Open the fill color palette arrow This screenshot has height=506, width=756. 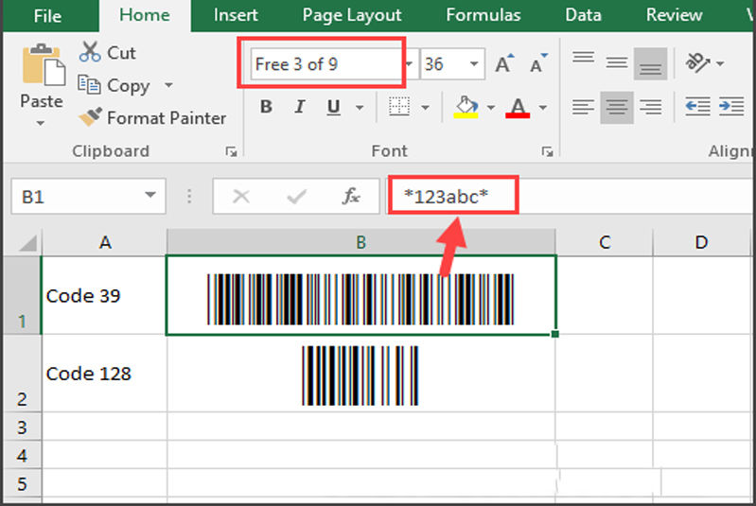coord(491,108)
